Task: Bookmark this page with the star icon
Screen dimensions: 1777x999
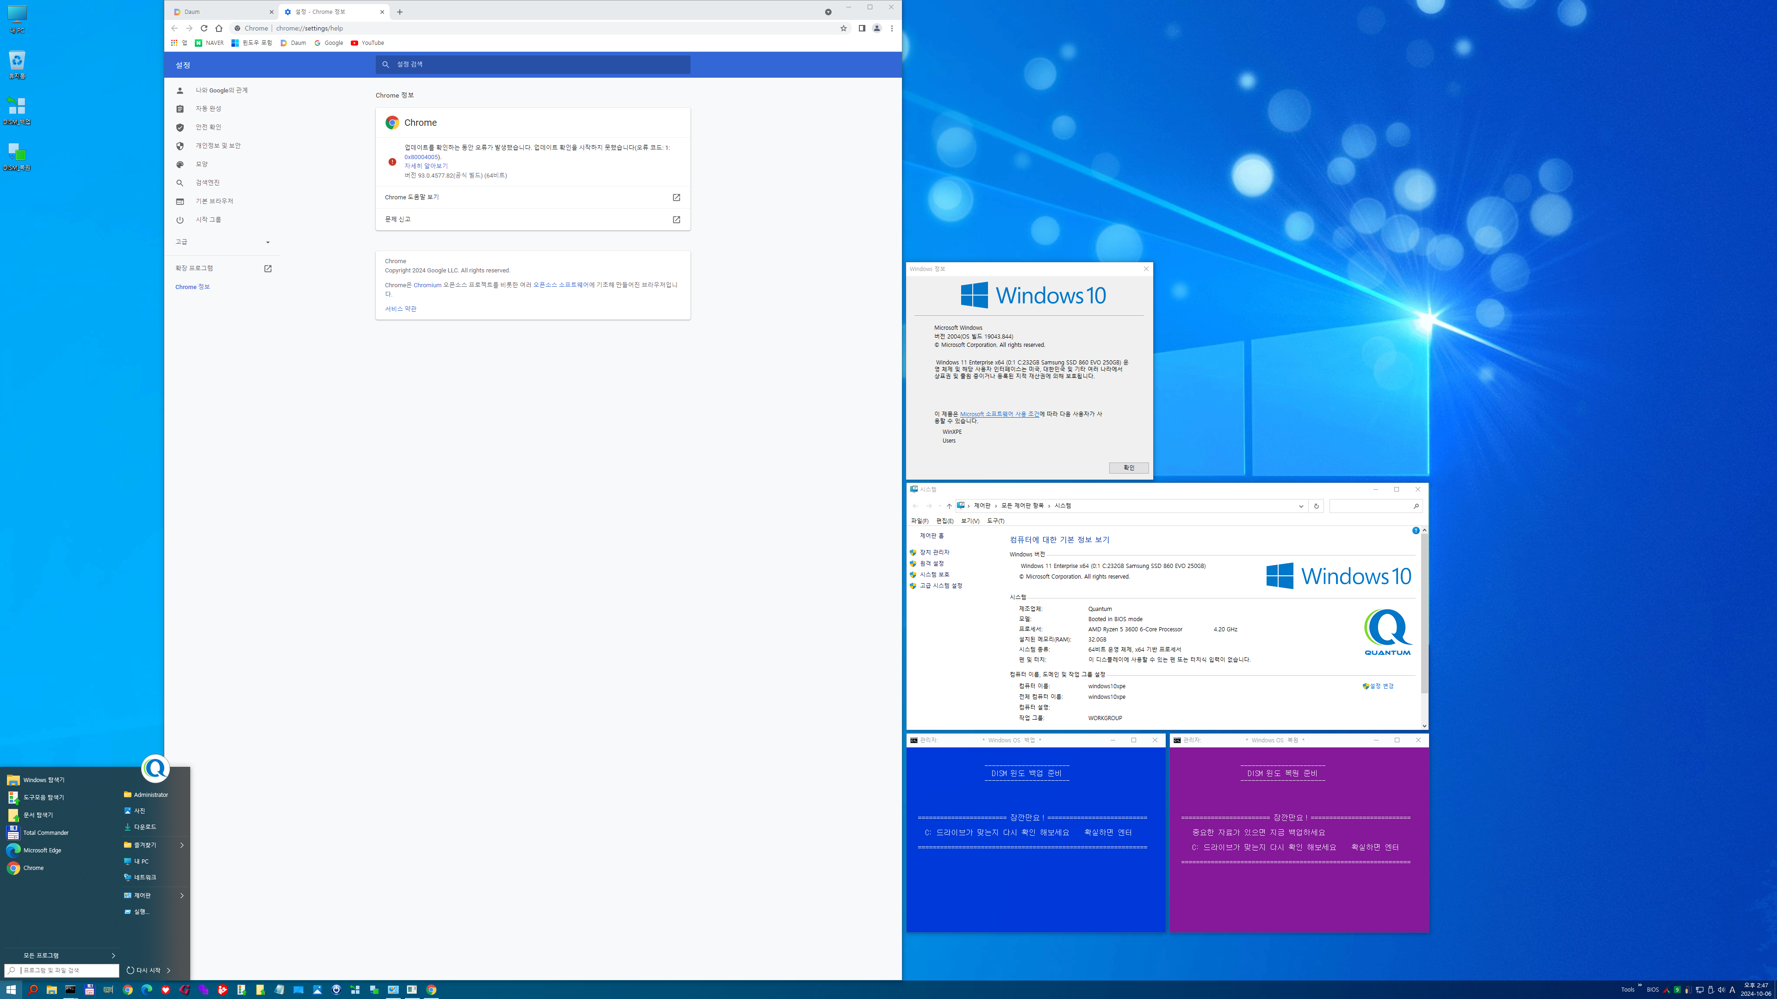Action: point(843,28)
